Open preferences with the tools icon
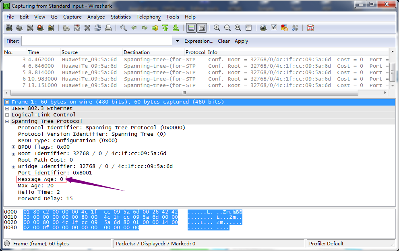399x251 pixels. 295,28
